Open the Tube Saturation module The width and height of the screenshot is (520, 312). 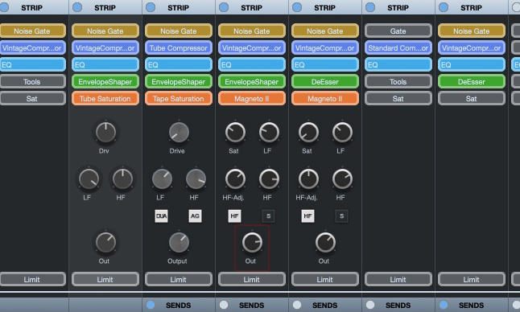105,99
